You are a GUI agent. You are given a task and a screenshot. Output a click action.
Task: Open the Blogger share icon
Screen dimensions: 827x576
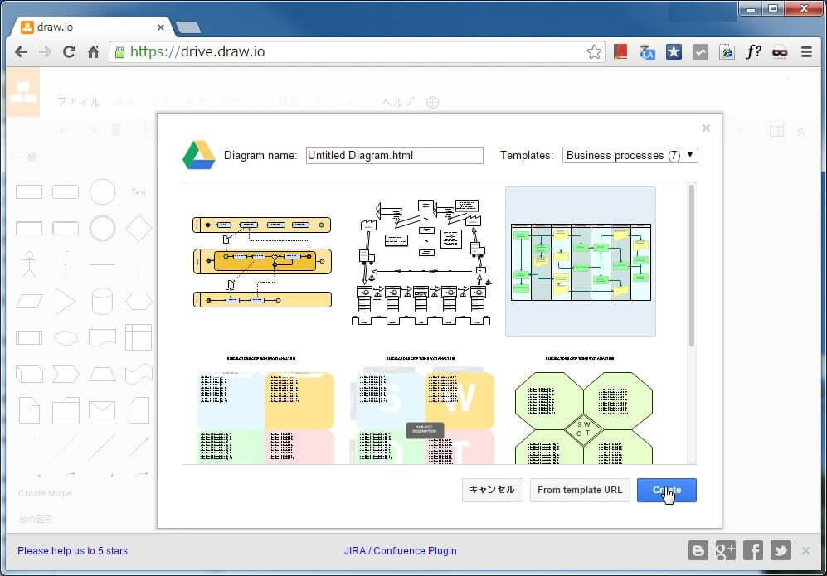(698, 550)
